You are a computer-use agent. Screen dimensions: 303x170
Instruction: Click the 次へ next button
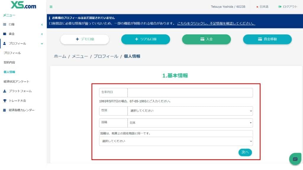[245, 152]
